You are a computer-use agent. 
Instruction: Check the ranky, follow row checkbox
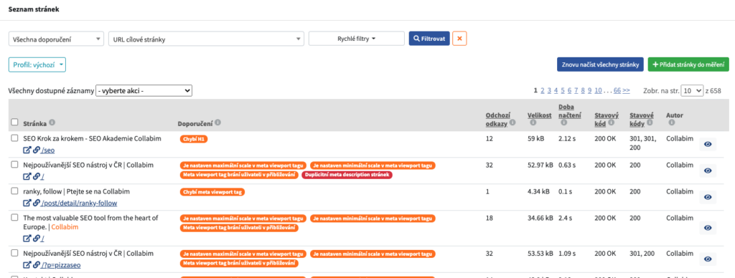(x=14, y=191)
